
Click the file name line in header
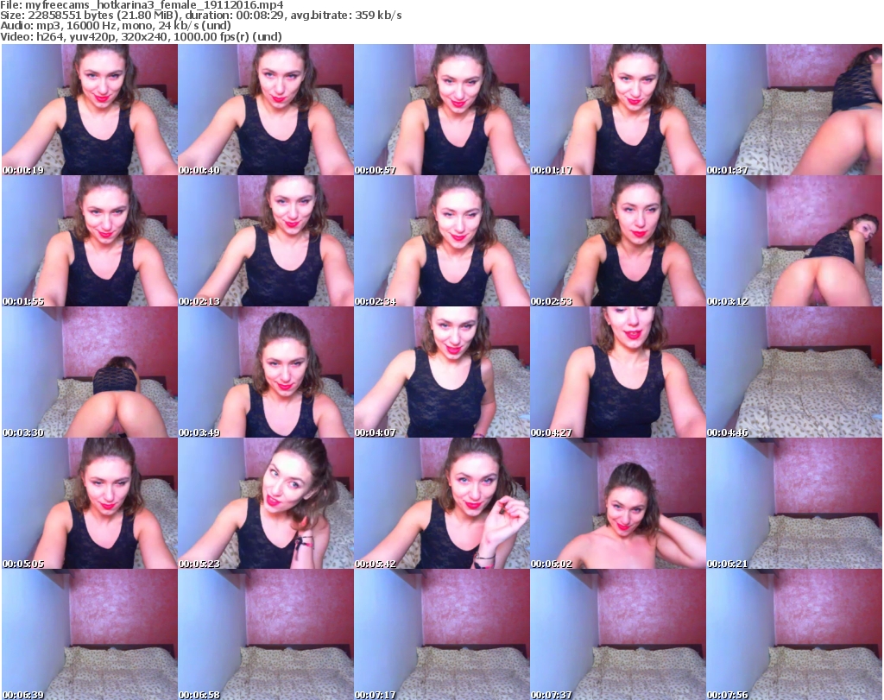tap(142, 5)
